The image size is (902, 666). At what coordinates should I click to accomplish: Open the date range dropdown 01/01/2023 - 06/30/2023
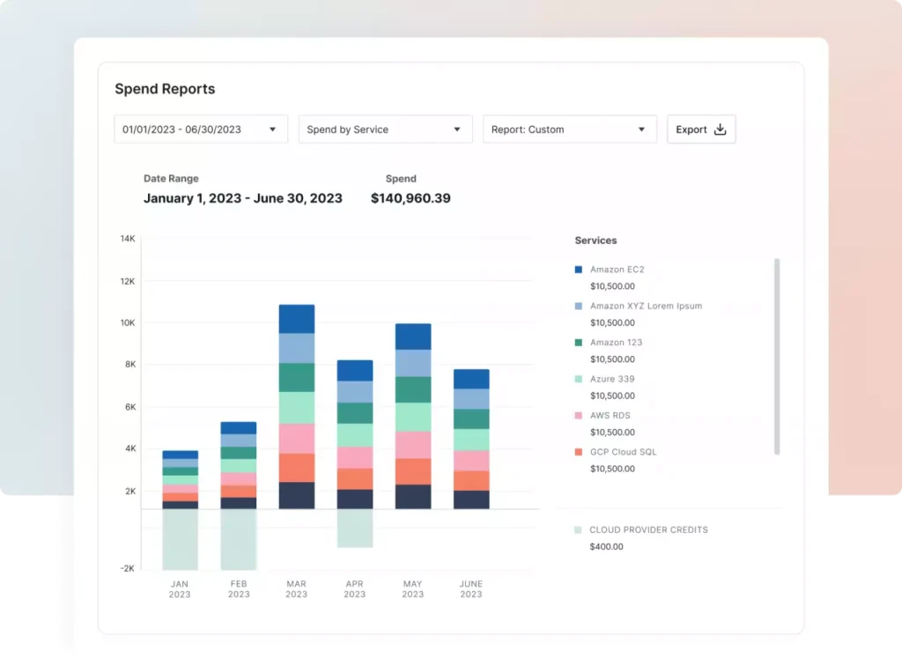coord(200,129)
